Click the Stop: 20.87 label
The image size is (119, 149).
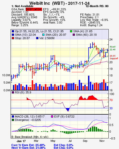coord(22,38)
